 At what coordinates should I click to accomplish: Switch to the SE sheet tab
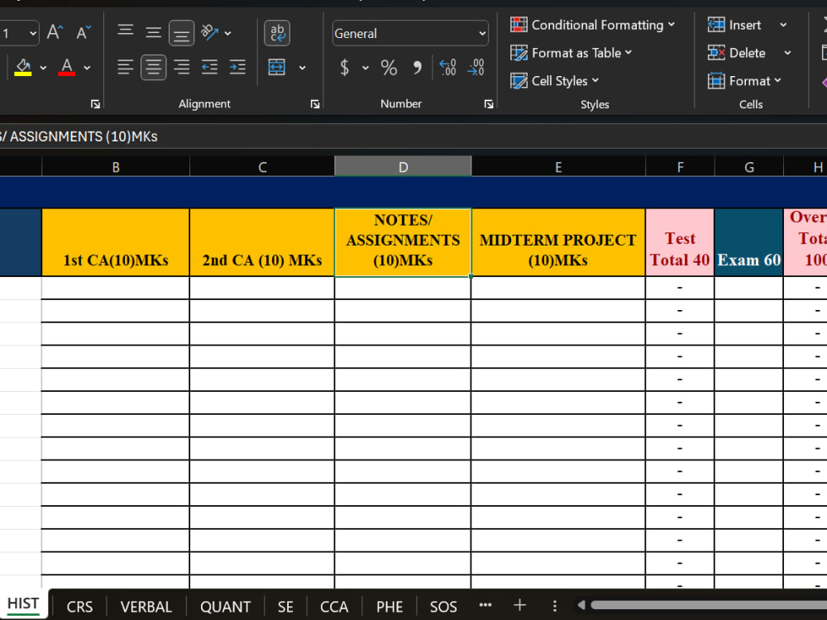point(285,607)
